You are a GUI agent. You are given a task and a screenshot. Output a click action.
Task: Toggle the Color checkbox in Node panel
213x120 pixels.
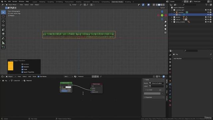(148, 90)
